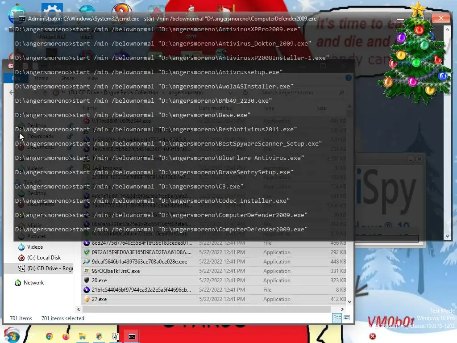Click Explorer's vertical scrollbar down arrow
The image size is (457, 343).
pyautogui.click(x=349, y=302)
